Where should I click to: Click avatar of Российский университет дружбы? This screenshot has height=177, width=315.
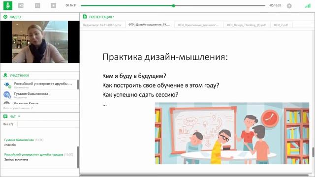click(7, 85)
